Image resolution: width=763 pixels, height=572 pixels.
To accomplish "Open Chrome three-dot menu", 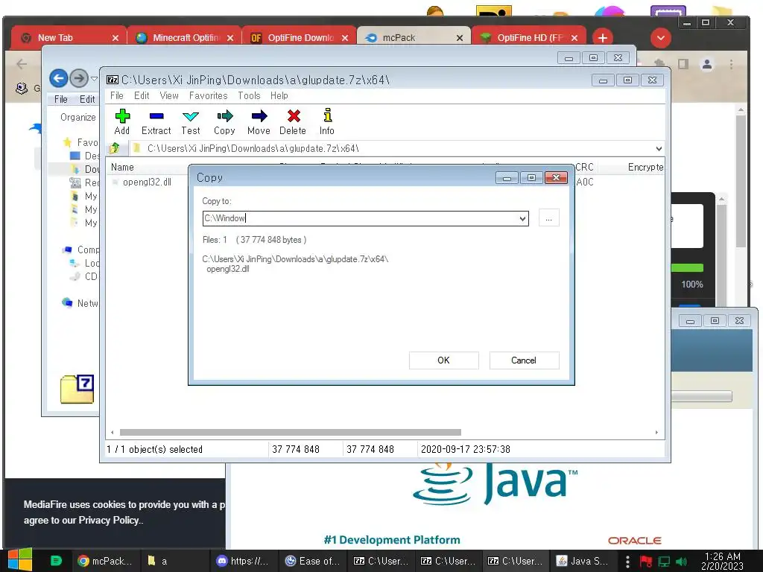I will tap(731, 64).
